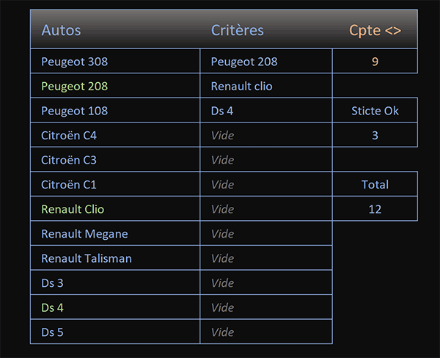
Task: Select the Citroën C1 cell
Action: [x=115, y=184]
